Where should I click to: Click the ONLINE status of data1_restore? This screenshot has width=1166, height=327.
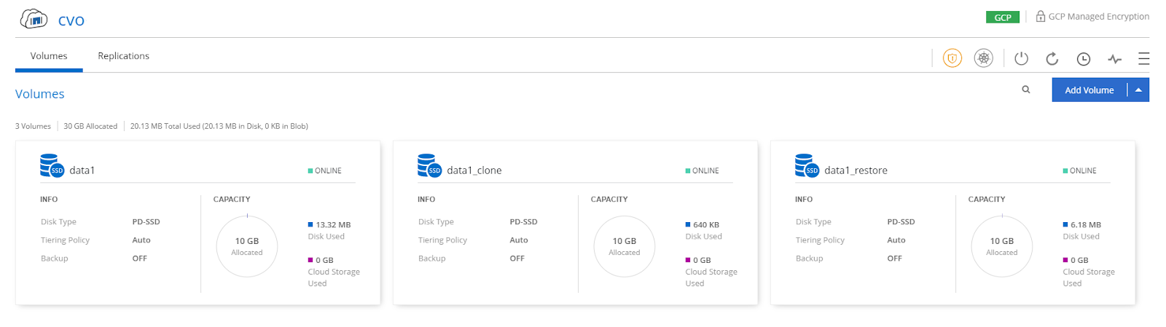(1080, 170)
